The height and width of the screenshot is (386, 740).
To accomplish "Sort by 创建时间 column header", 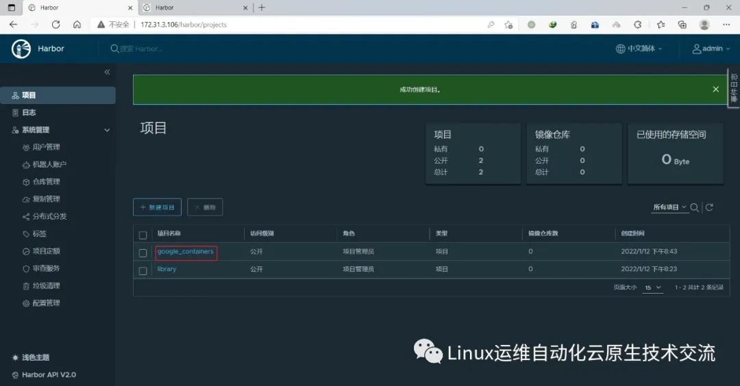I will pyautogui.click(x=633, y=233).
